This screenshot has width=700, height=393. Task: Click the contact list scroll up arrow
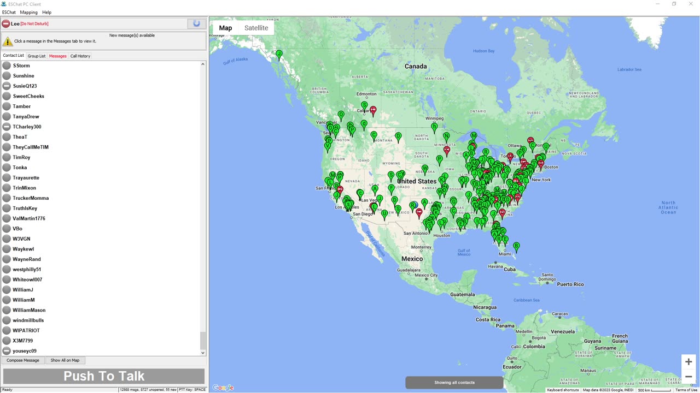pos(203,64)
